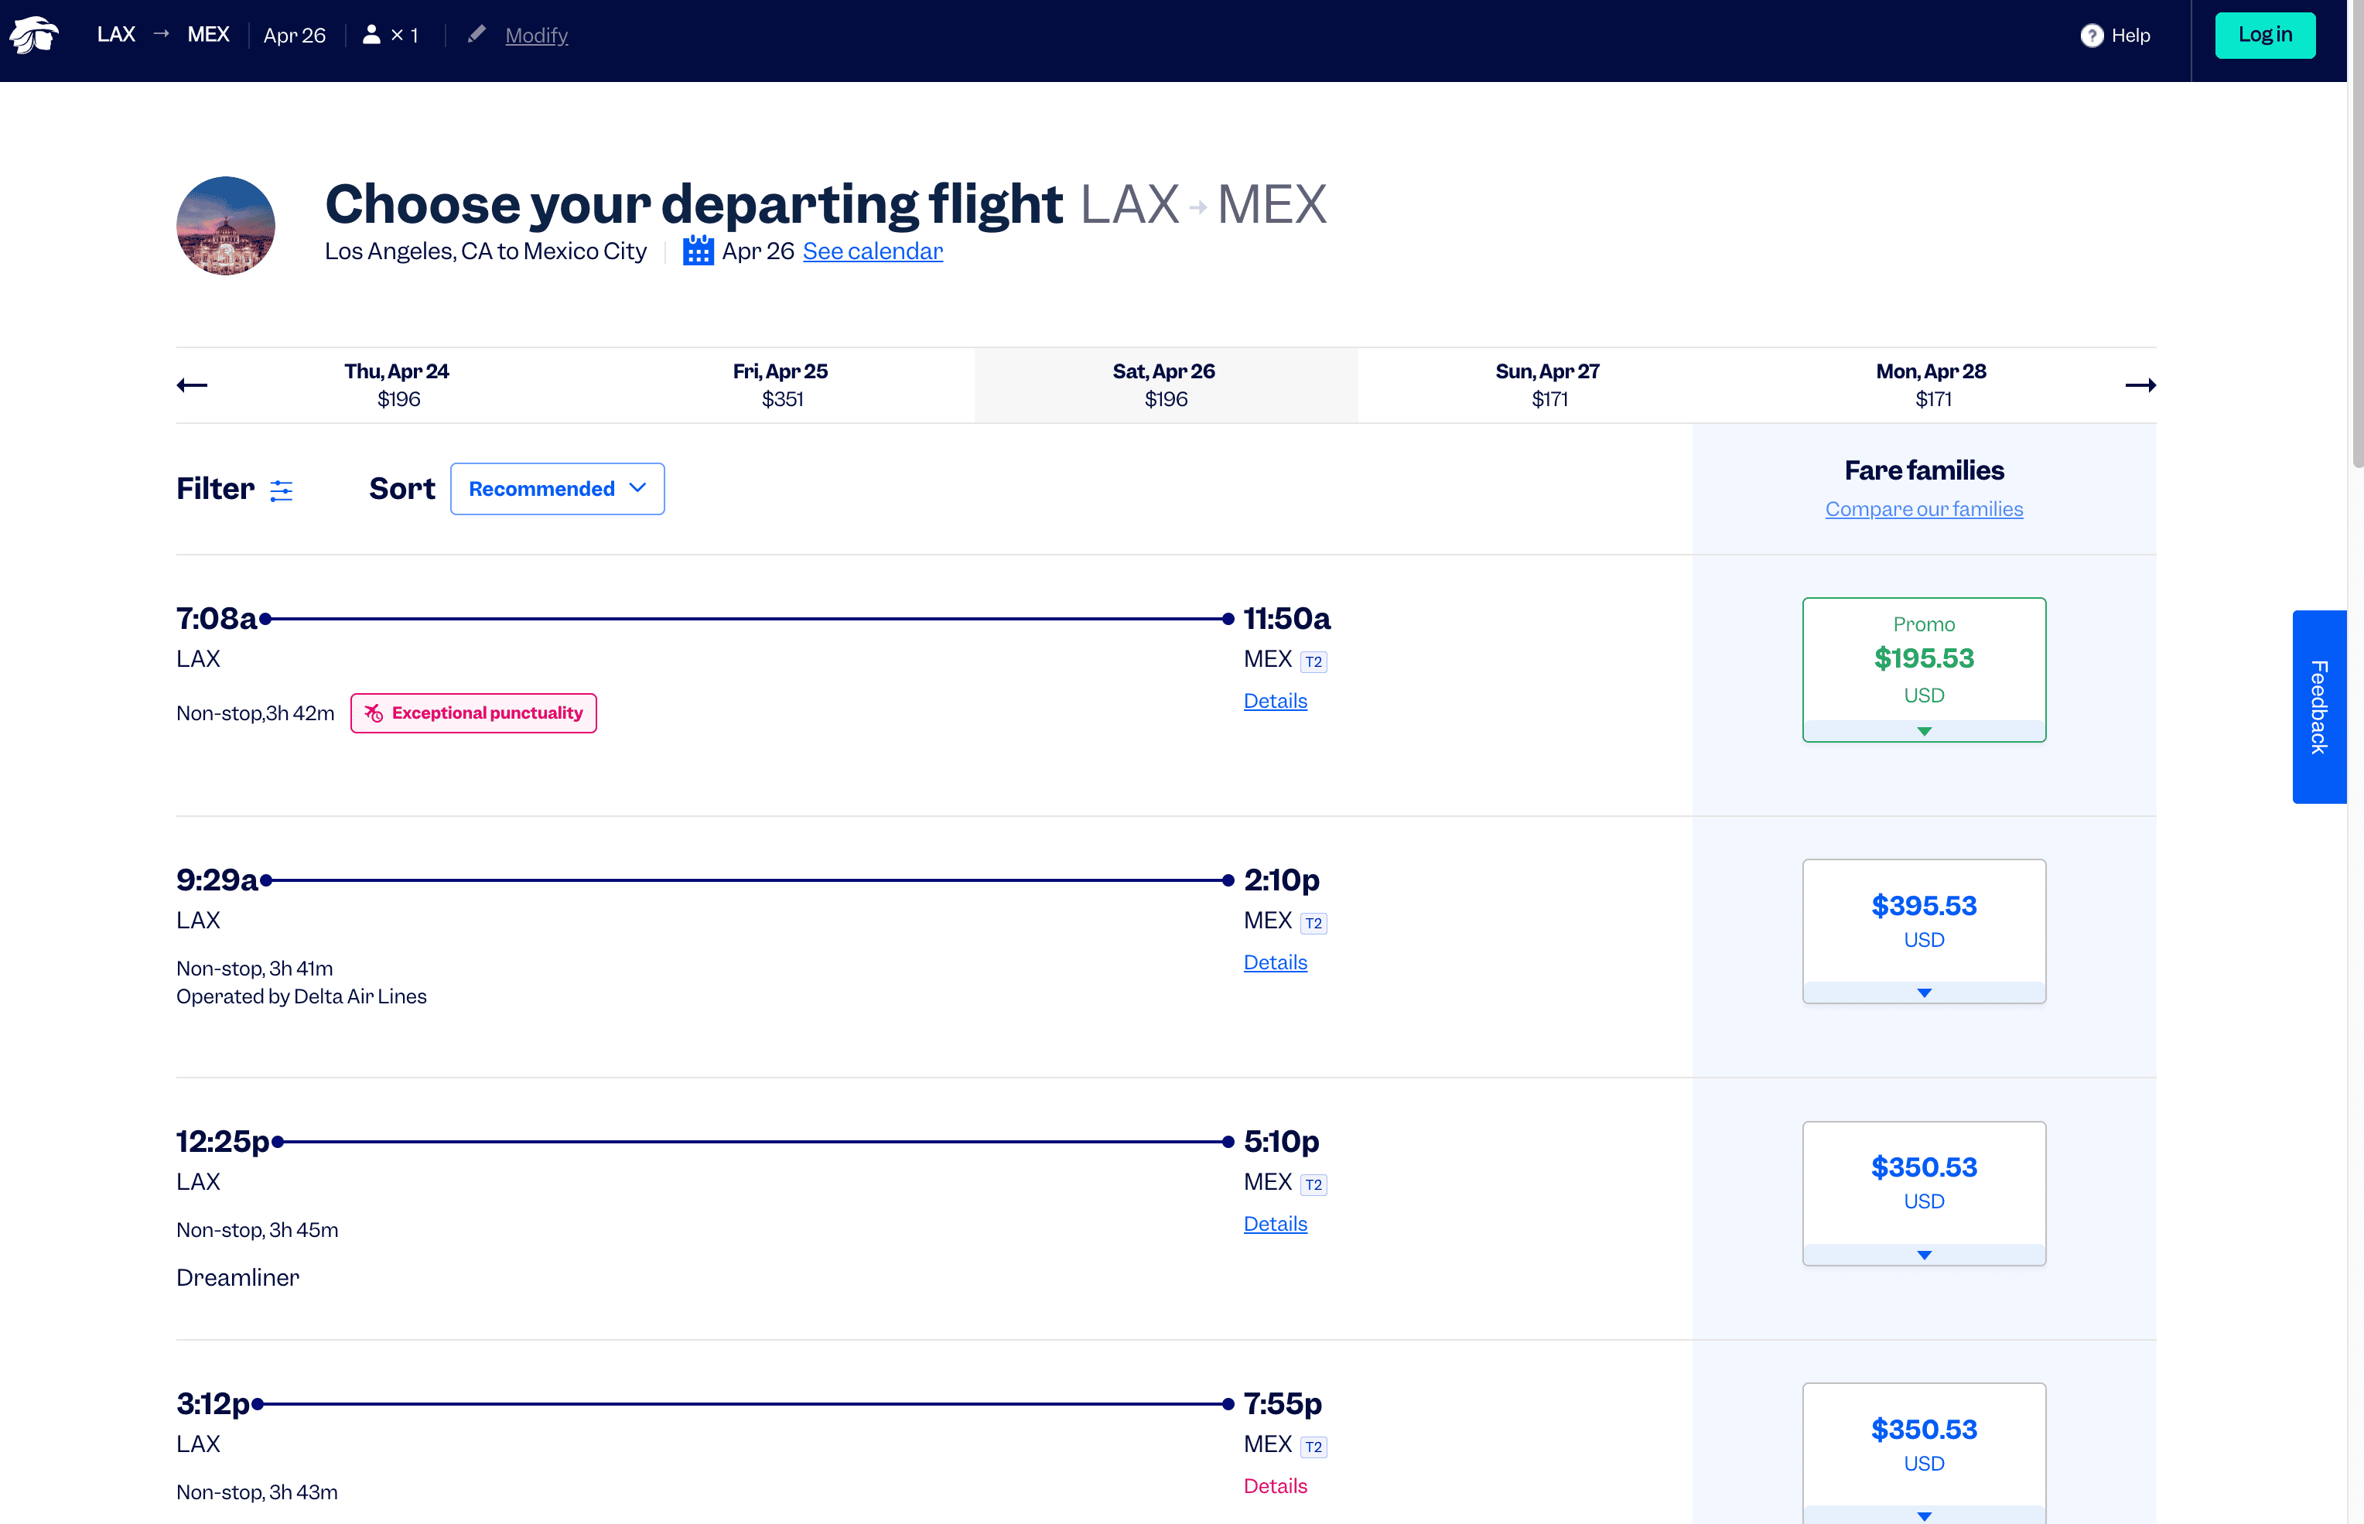Expand the $395.53 fare card
2364x1524 pixels.
pyautogui.click(x=1922, y=992)
